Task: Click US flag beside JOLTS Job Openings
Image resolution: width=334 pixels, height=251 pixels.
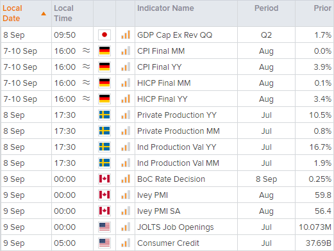Action: click(x=104, y=227)
